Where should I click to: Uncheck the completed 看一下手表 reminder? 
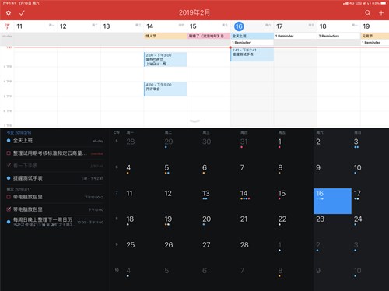(9, 165)
